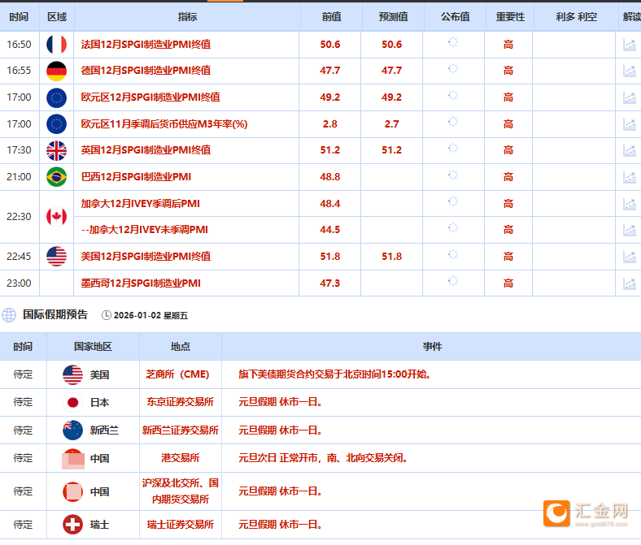Click the 指标 column header
This screenshot has height=545, width=641.
tap(187, 17)
